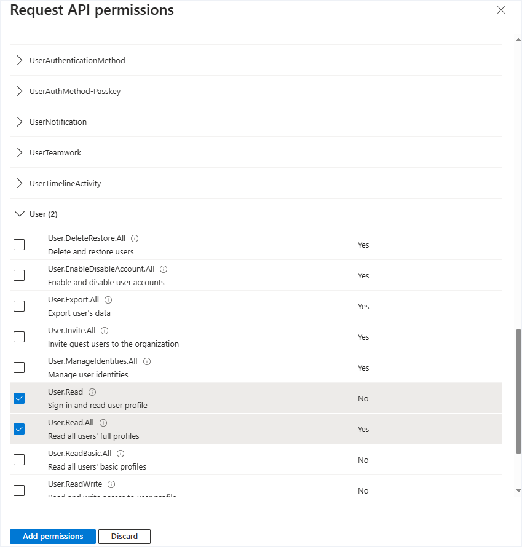Click info icon next to User.DeleteRestore.All

point(135,238)
